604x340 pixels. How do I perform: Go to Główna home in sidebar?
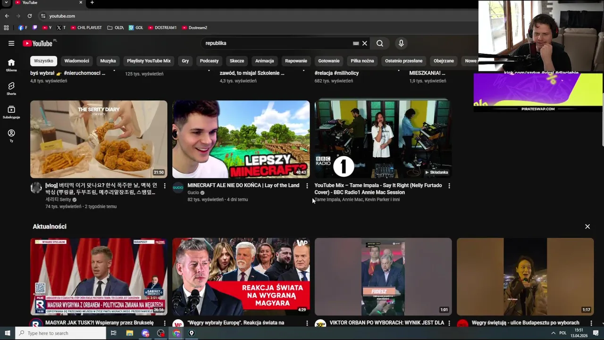(x=11, y=65)
